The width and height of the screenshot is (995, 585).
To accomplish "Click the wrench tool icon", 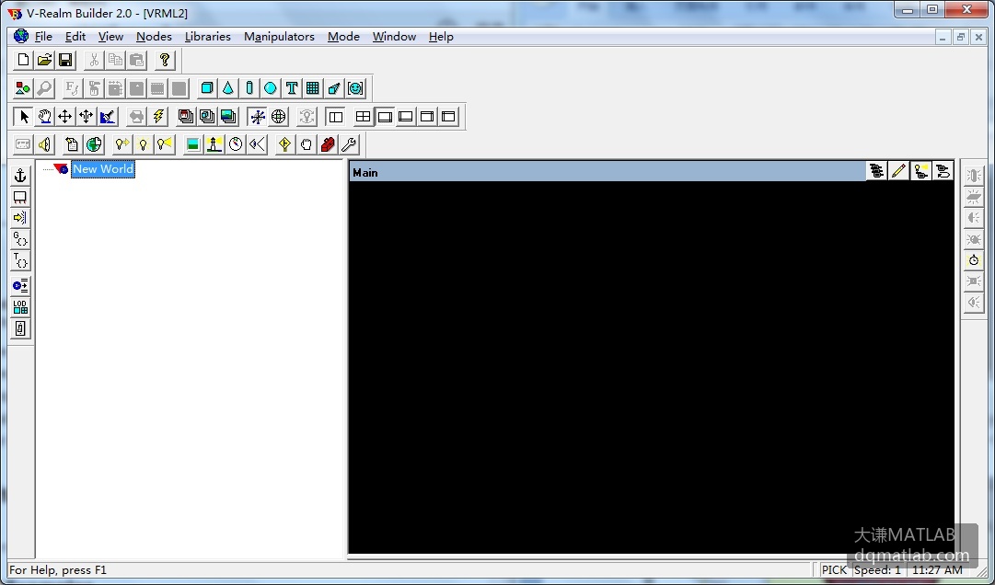I will click(348, 144).
